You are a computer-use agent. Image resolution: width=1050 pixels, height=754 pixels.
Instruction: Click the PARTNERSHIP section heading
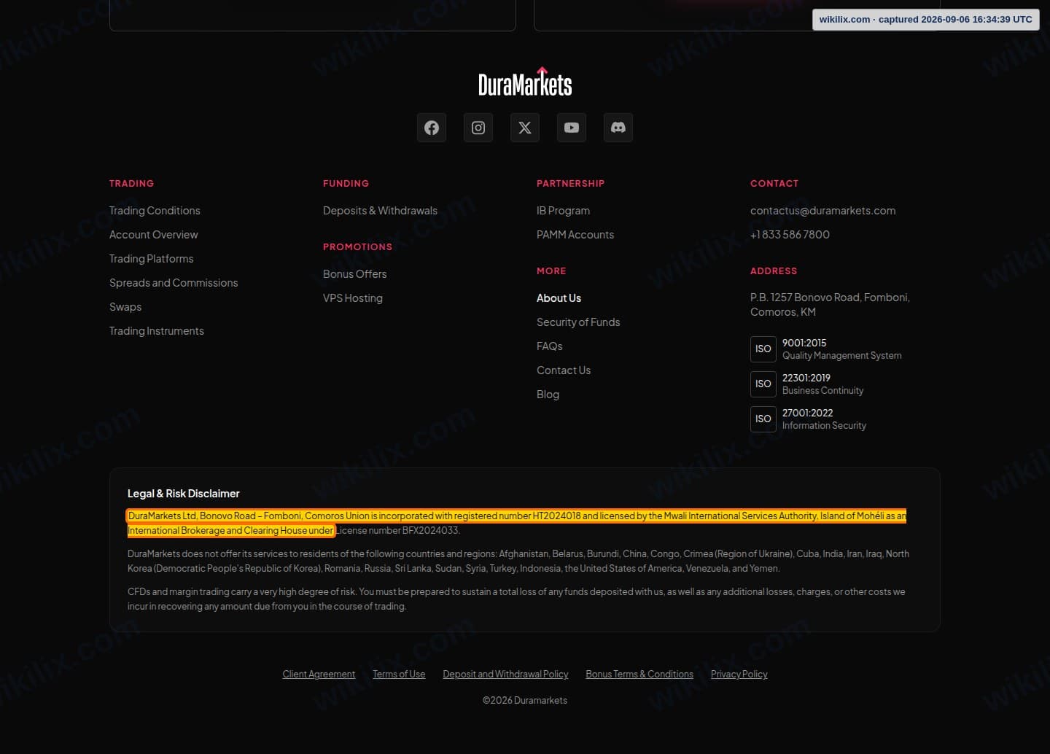[571, 184]
